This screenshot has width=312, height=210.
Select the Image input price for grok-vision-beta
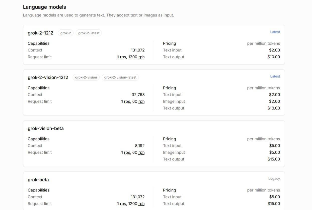274,152
